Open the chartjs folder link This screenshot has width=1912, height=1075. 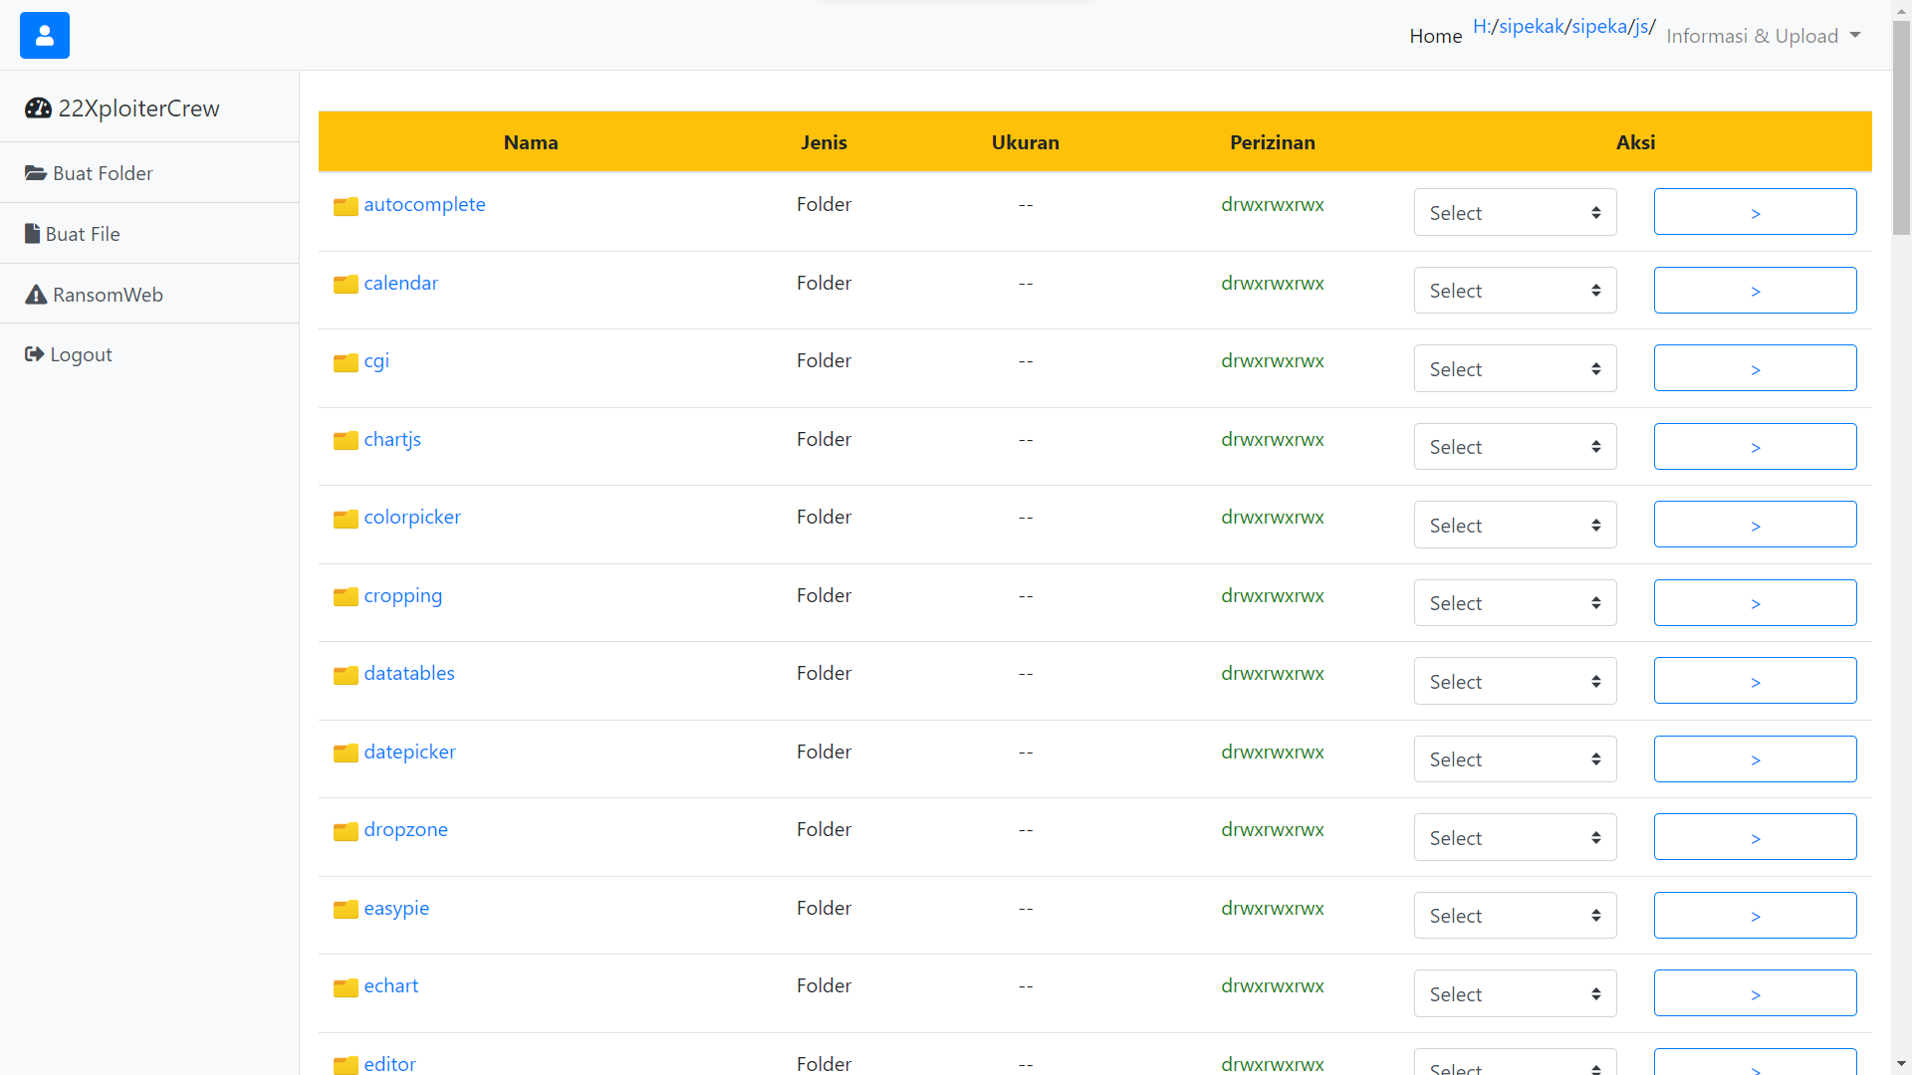[x=392, y=439]
